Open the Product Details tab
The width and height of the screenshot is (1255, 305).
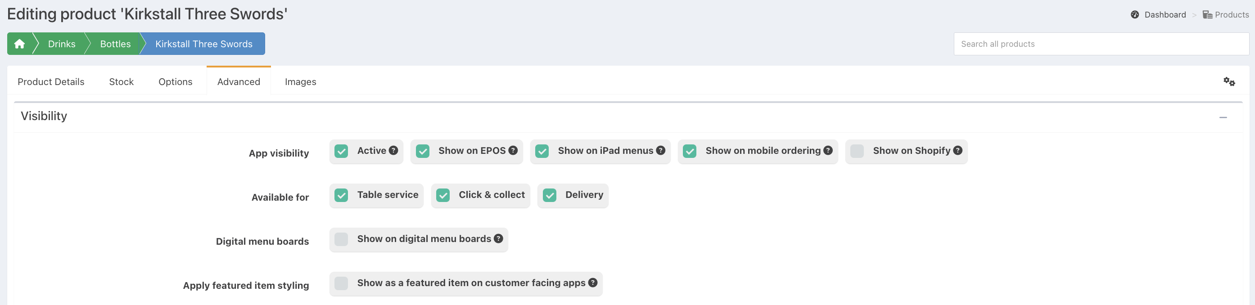tap(51, 82)
